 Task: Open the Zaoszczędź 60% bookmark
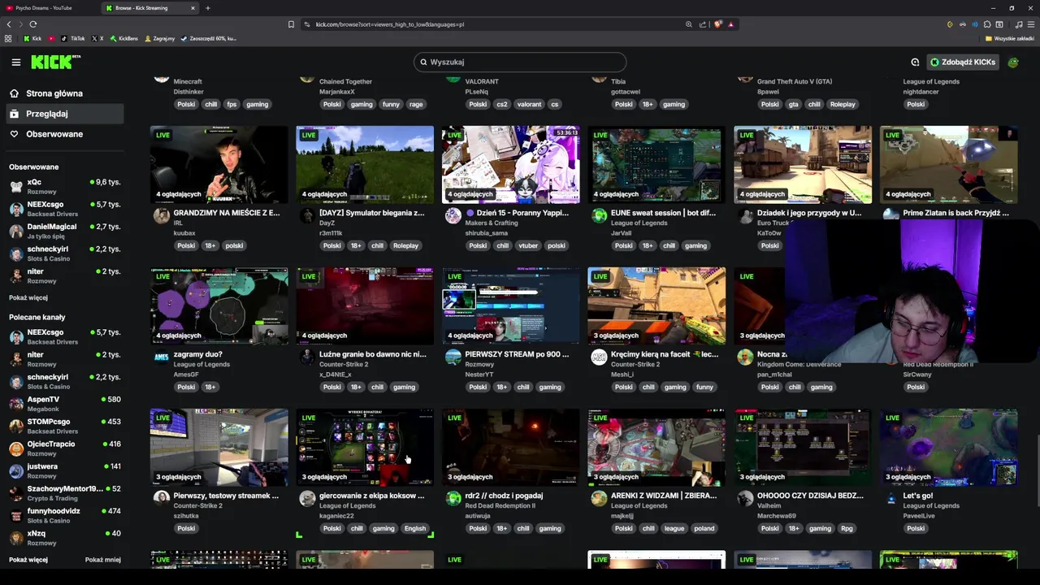[x=210, y=38]
